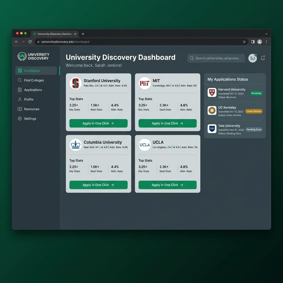The height and width of the screenshot is (283, 283).
Task: Click the browser profile avatar icon
Action: point(260,42)
